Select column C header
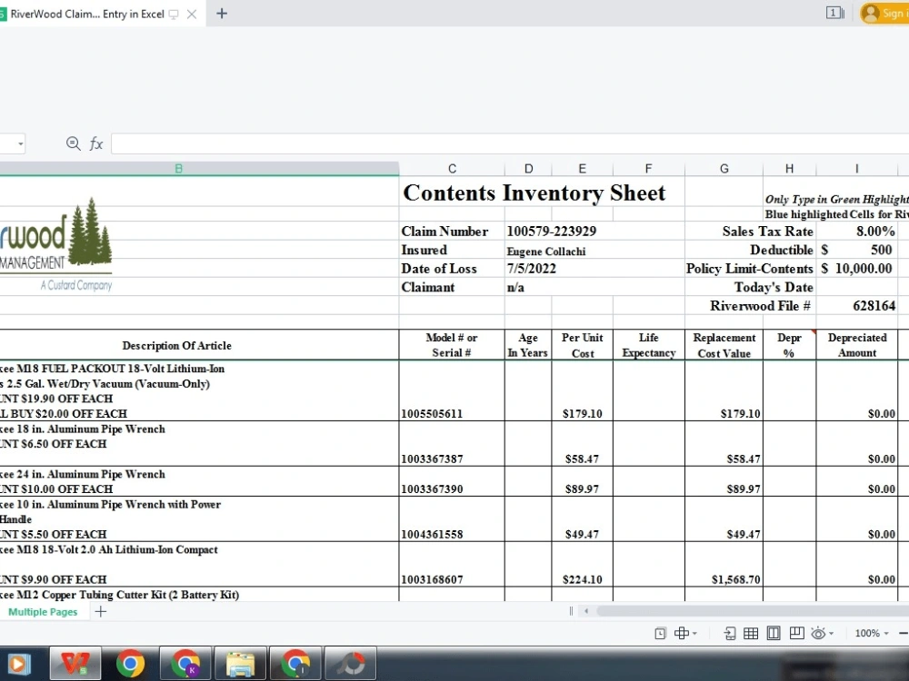This screenshot has width=909, height=681. (x=452, y=169)
